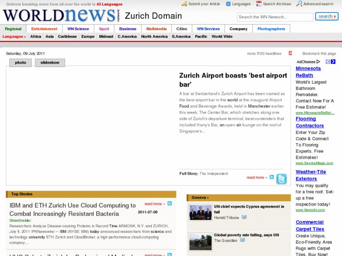Image resolution: width=342 pixels, height=256 pixels.
Task: Open UN chief expects Cyprus agreement story
Action: click(x=249, y=209)
